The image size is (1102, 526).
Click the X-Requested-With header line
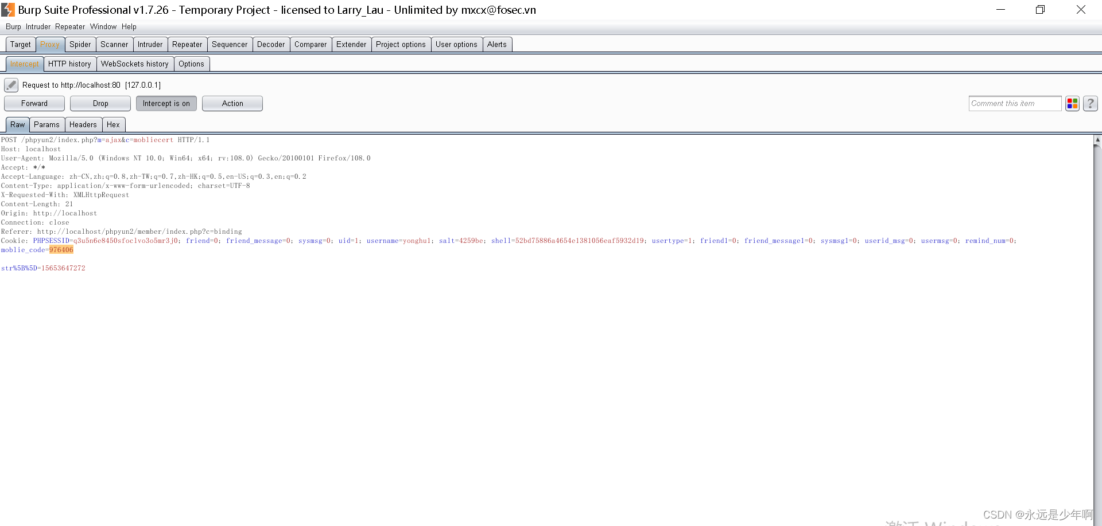point(65,195)
